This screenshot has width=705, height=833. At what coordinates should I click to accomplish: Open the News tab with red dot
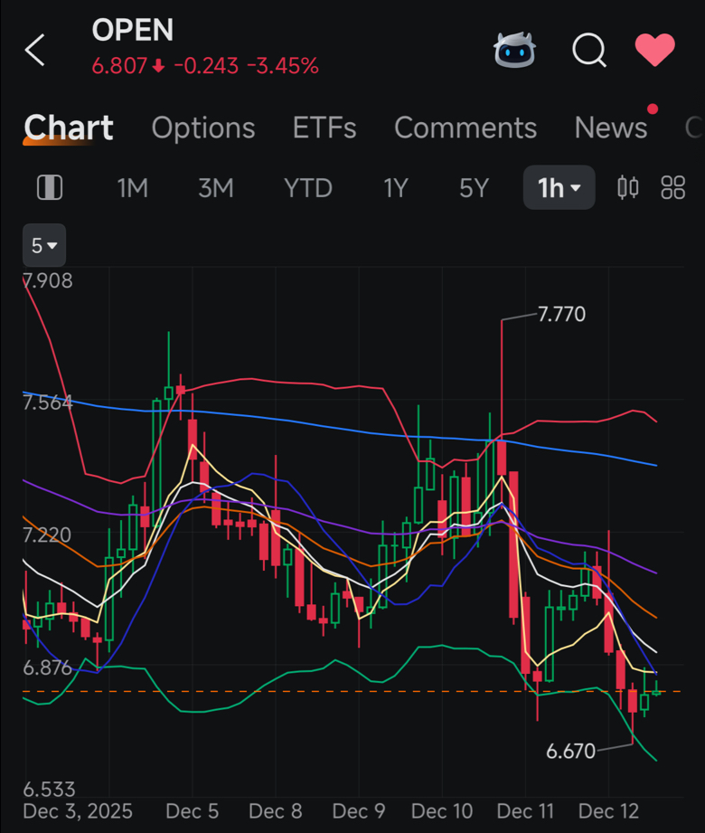coord(611,128)
